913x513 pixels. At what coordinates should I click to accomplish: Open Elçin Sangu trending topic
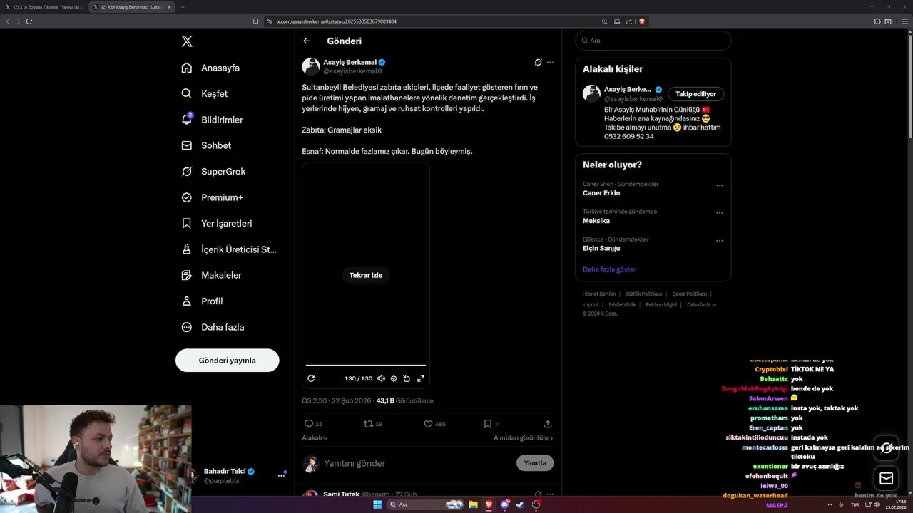click(601, 248)
